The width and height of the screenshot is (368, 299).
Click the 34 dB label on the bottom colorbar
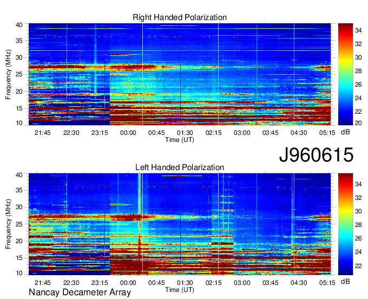pyautogui.click(x=358, y=184)
